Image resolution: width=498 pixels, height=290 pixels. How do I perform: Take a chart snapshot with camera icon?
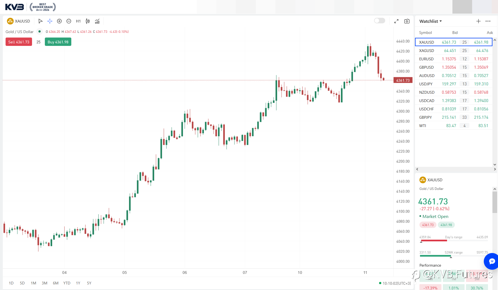pyautogui.click(x=407, y=21)
